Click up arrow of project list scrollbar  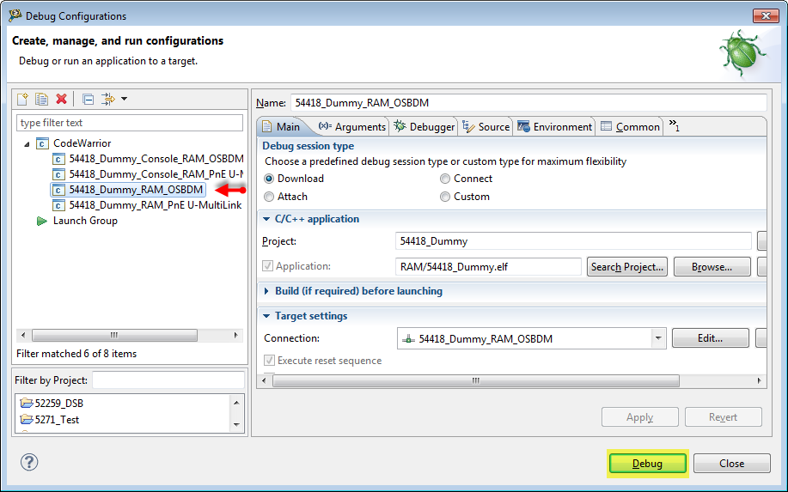(x=236, y=402)
